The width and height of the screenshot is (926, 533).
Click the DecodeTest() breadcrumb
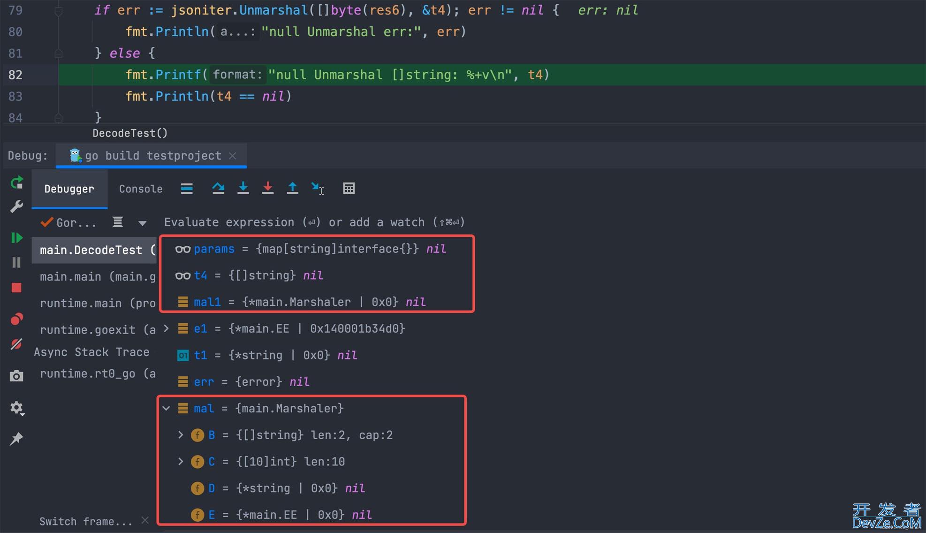pos(130,133)
